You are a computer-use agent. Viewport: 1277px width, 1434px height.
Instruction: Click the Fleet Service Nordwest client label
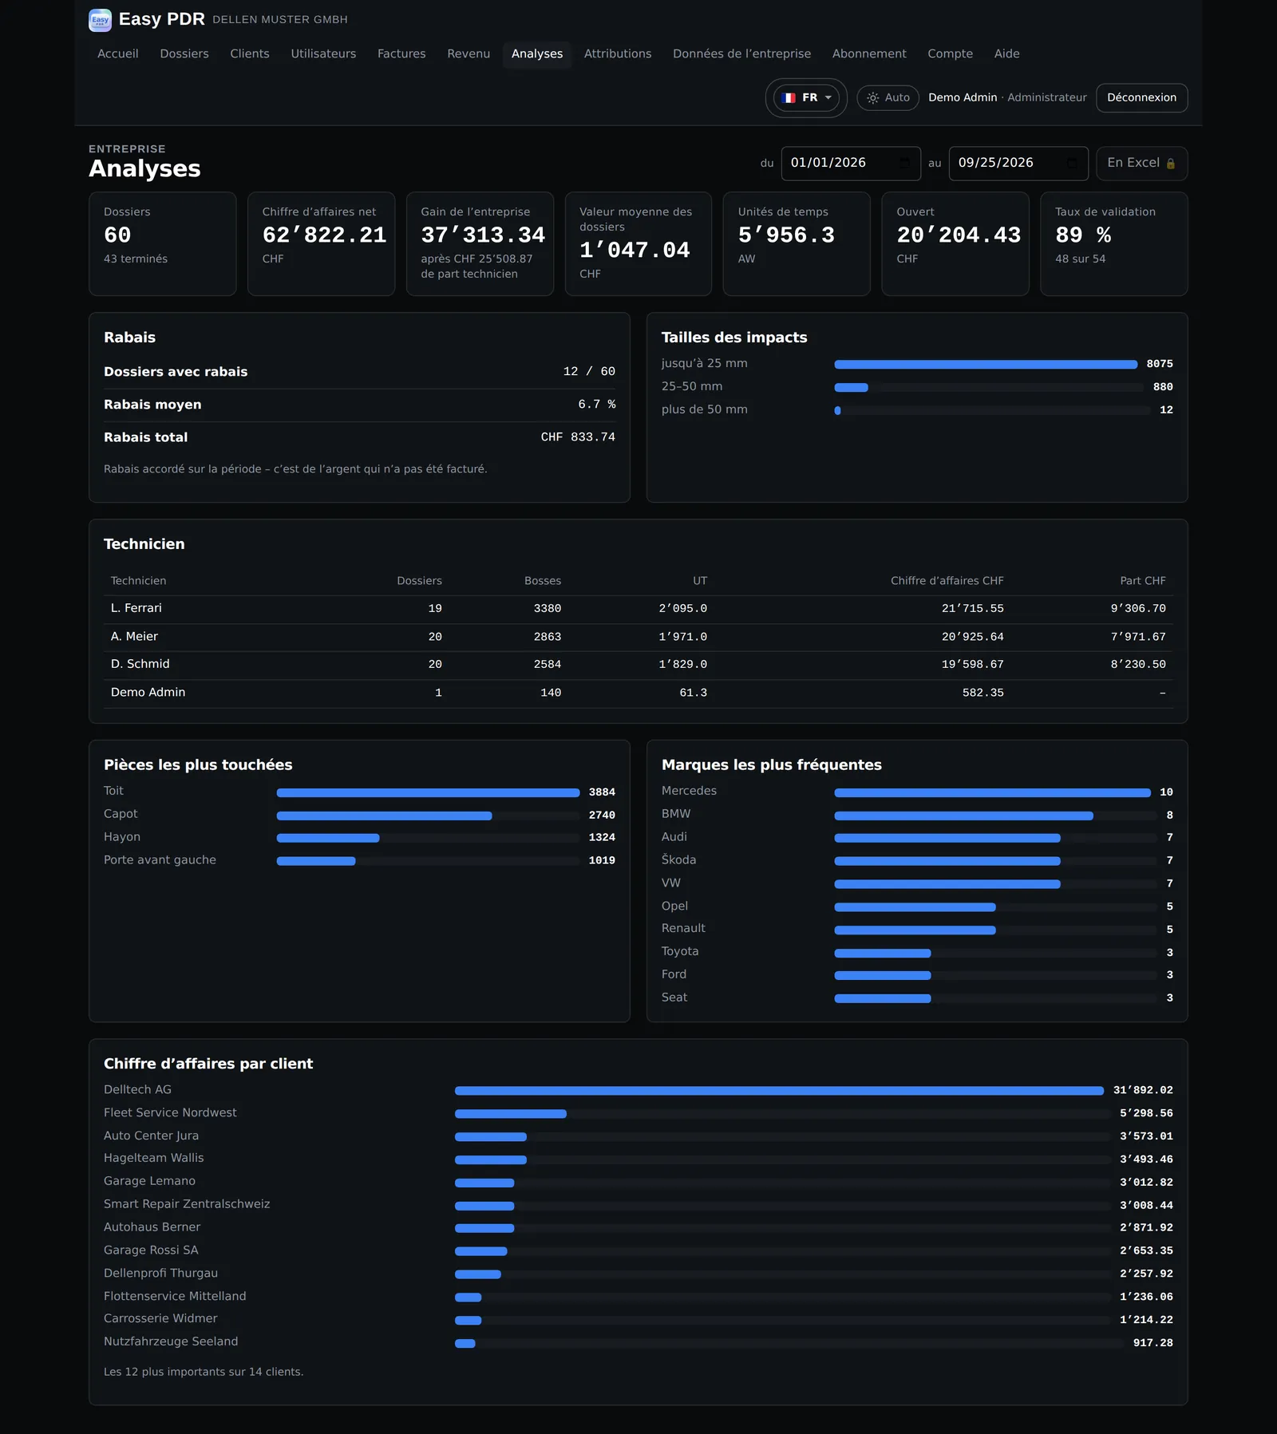tap(170, 1112)
